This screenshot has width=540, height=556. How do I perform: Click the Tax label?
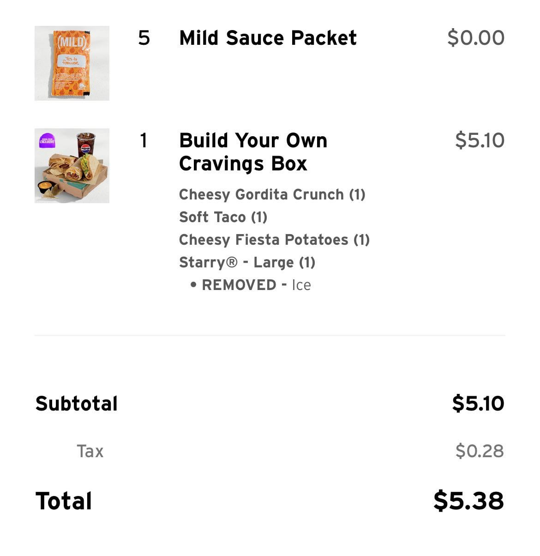tap(90, 451)
